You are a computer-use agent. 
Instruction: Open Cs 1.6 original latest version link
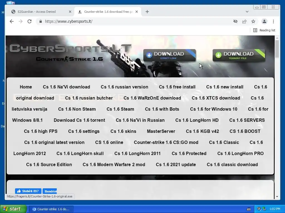(x=54, y=142)
